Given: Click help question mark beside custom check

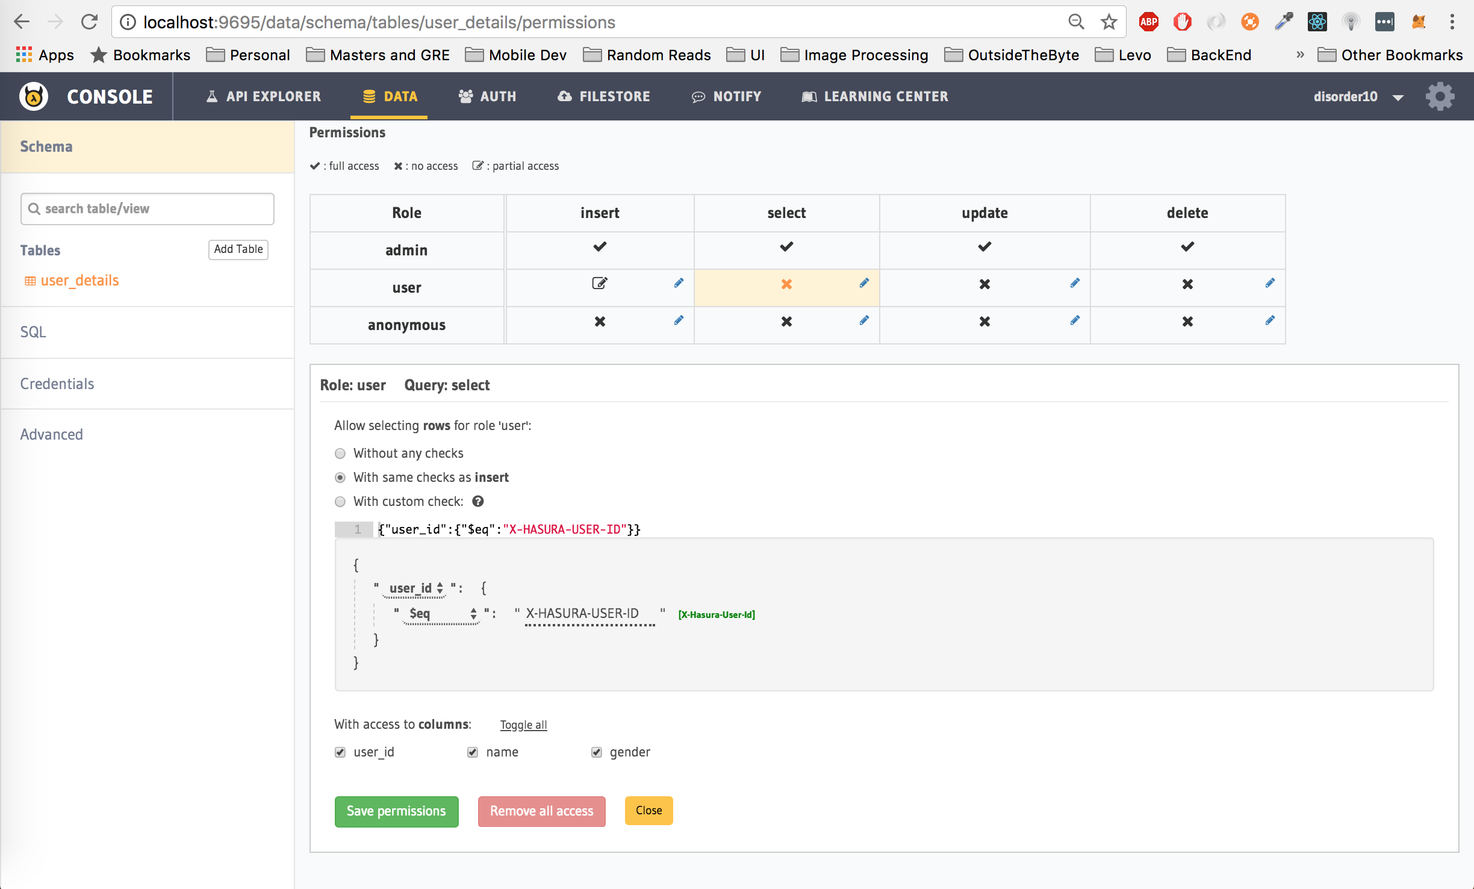Looking at the screenshot, I should point(478,501).
